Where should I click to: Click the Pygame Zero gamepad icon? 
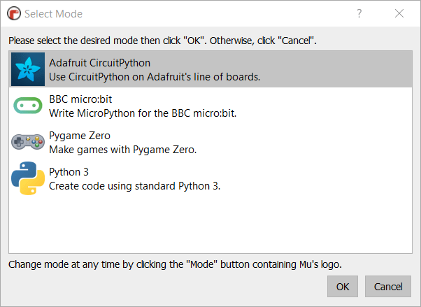[x=28, y=142]
